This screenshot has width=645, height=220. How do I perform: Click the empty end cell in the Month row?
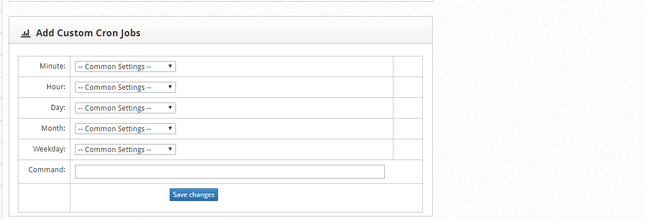click(x=408, y=128)
